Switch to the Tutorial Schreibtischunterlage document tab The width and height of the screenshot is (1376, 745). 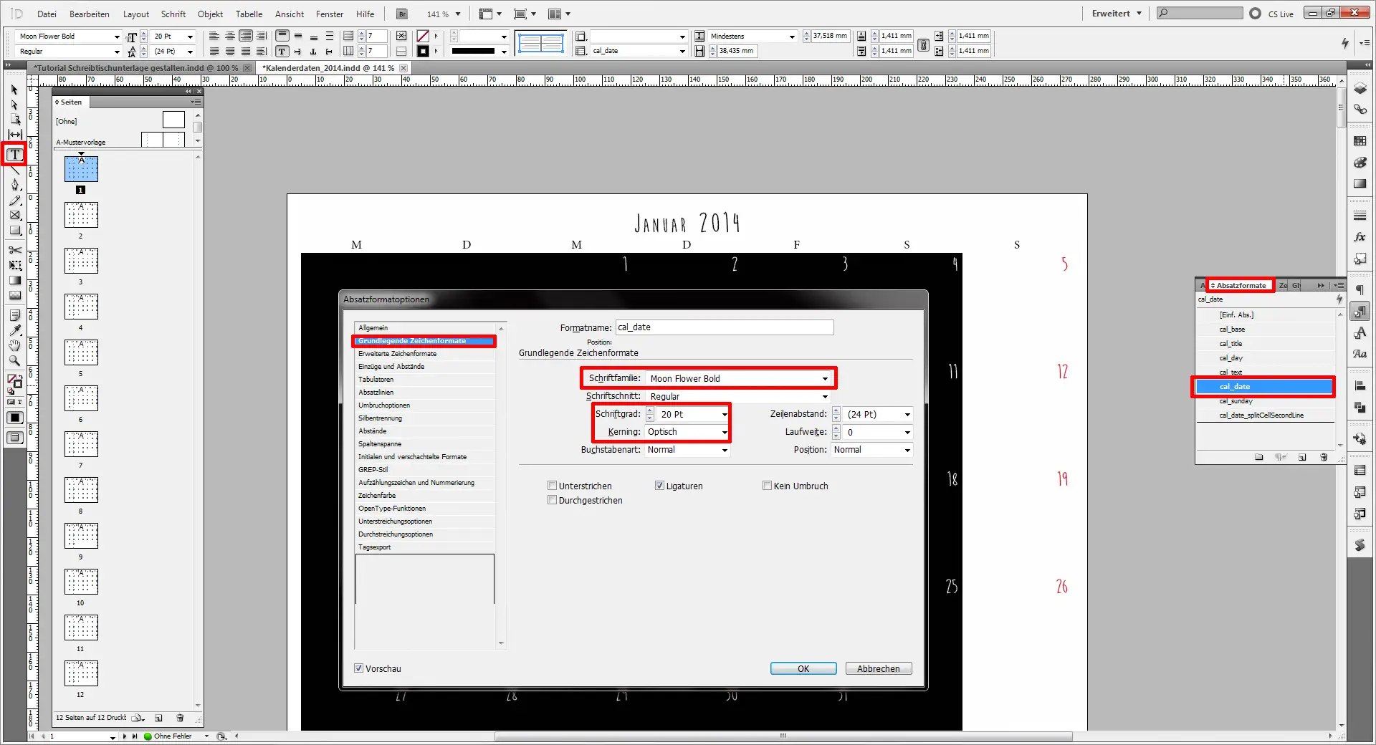[x=136, y=67]
